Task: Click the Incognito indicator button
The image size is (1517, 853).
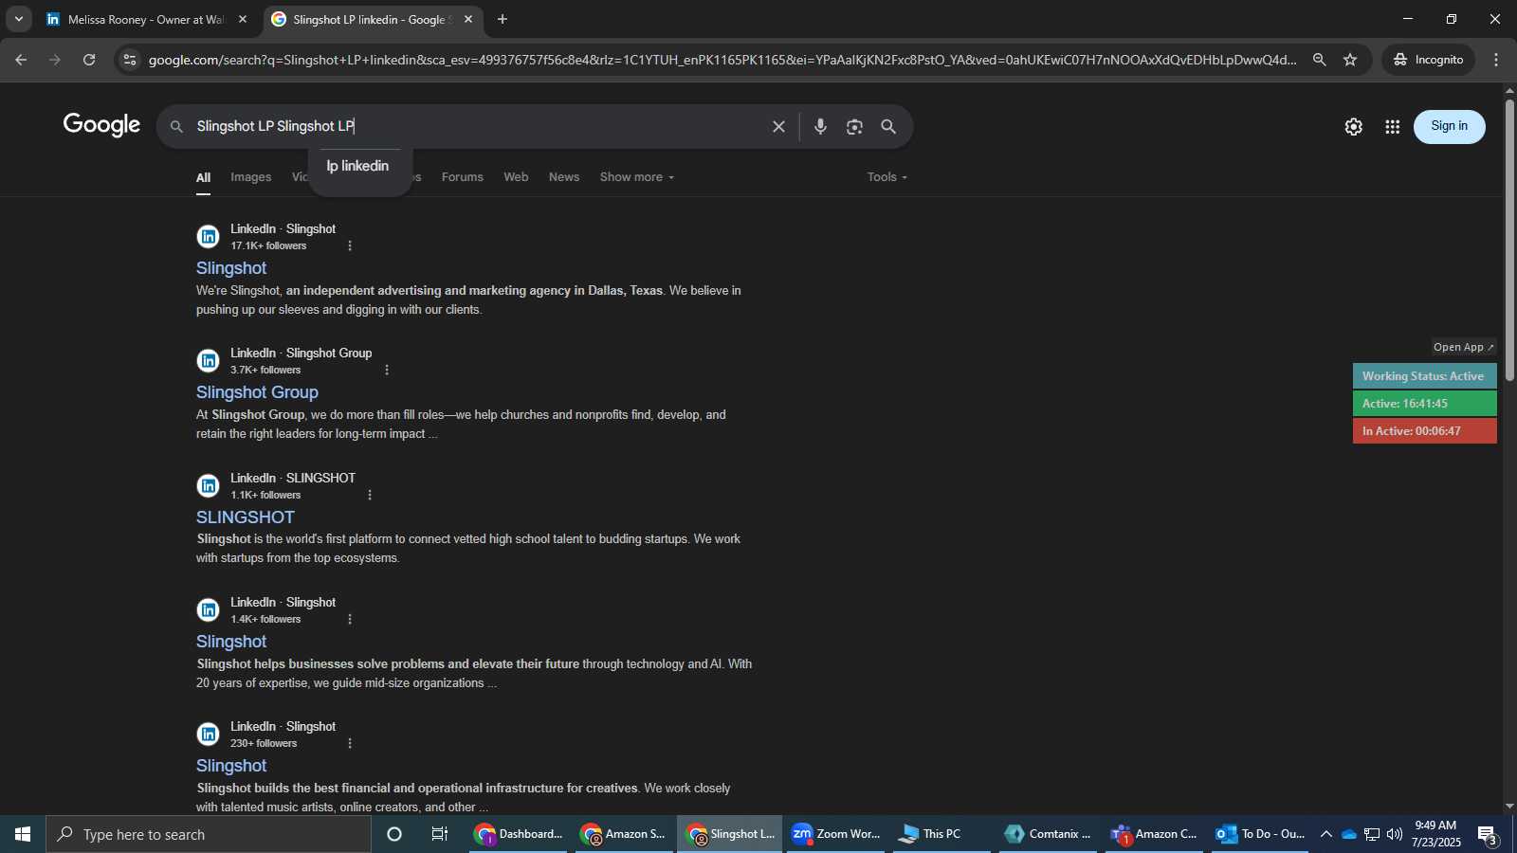Action: point(1428,60)
